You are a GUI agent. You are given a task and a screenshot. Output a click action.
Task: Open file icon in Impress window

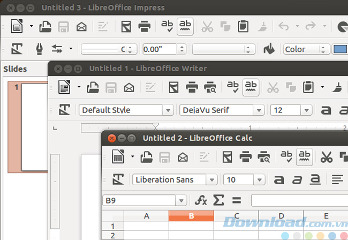click(46, 27)
